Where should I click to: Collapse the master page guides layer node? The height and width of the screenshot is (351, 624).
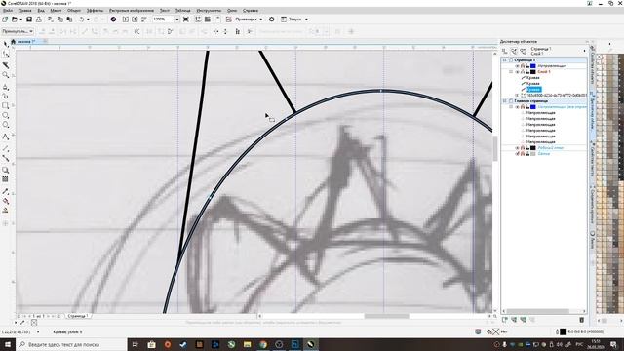(x=511, y=107)
